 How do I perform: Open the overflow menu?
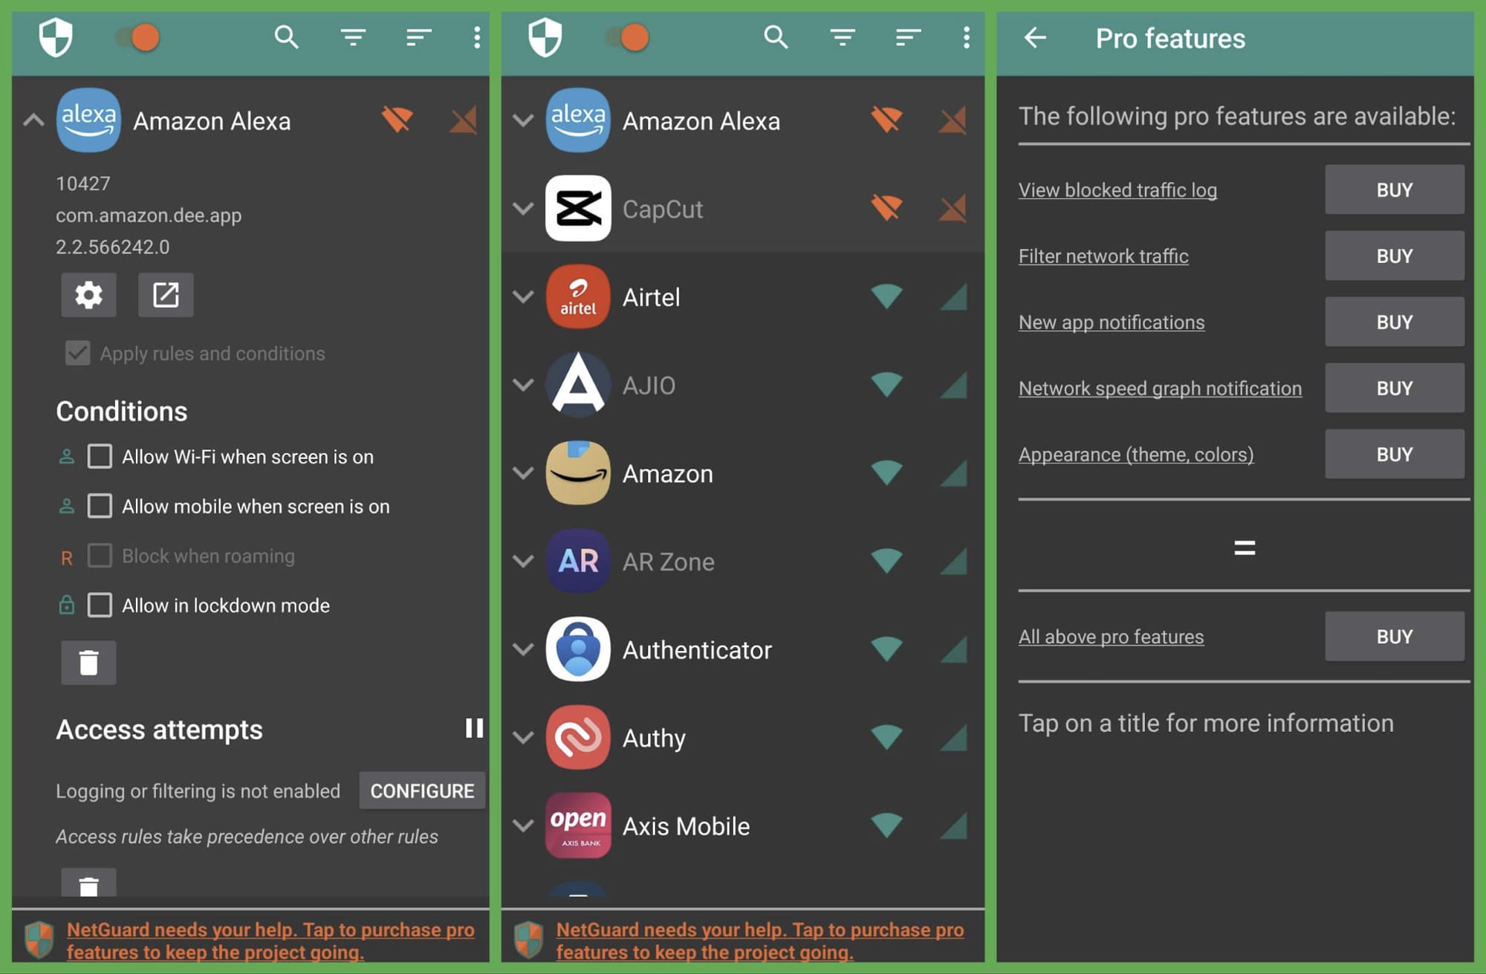pos(476,36)
